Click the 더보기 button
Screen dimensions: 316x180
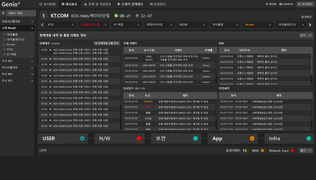point(306,17)
